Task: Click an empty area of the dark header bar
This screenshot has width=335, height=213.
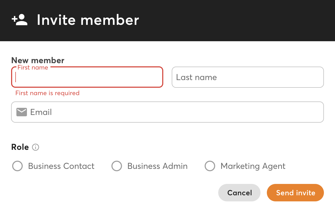Action: tap(238, 20)
